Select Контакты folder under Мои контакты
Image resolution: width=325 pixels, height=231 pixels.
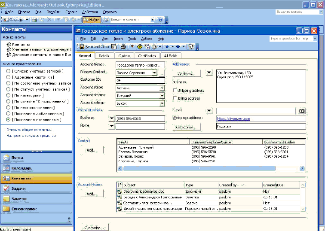[x=18, y=45]
